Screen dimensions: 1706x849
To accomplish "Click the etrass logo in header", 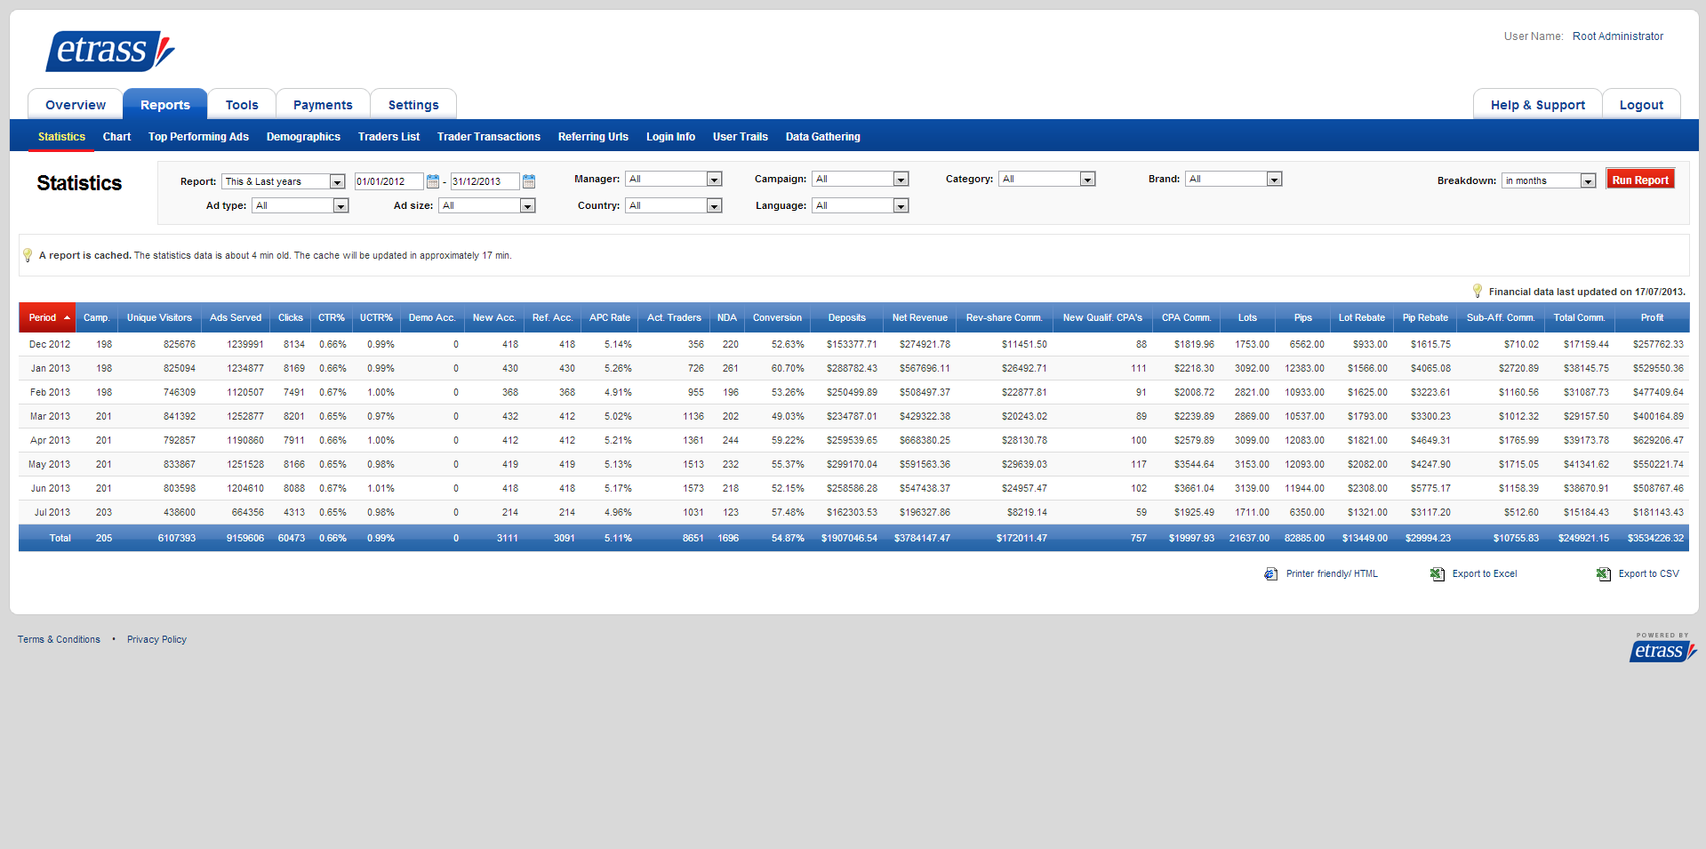I will [110, 51].
